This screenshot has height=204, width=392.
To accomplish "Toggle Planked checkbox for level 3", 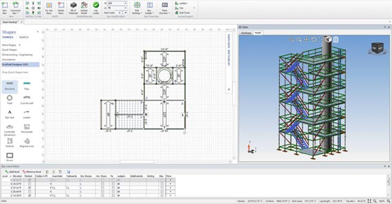I will [x=30, y=191].
